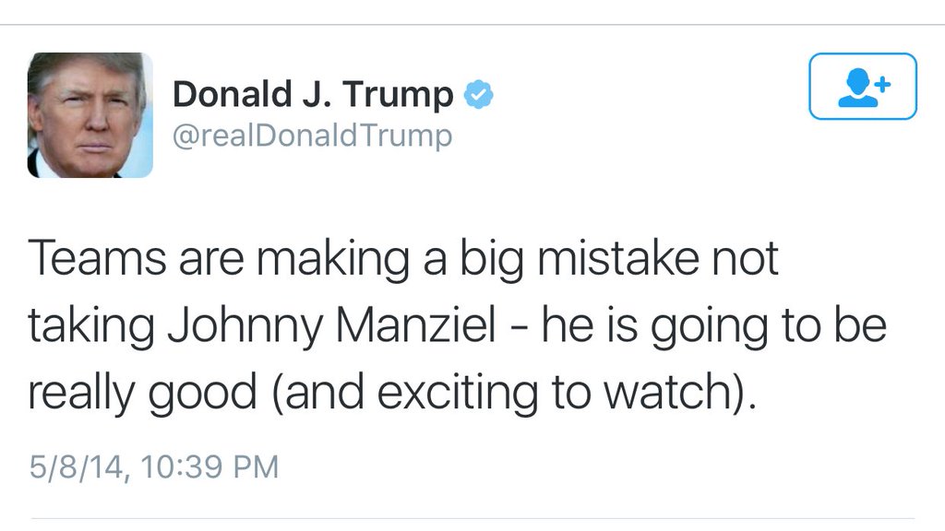The image size is (945, 531).
Task: Click the word making in tweet
Action: pos(332,259)
